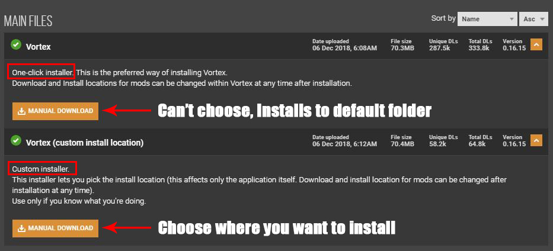Viewport: 553px width, 251px height.
Task: Open the Sort by Name dropdown
Action: [x=487, y=19]
